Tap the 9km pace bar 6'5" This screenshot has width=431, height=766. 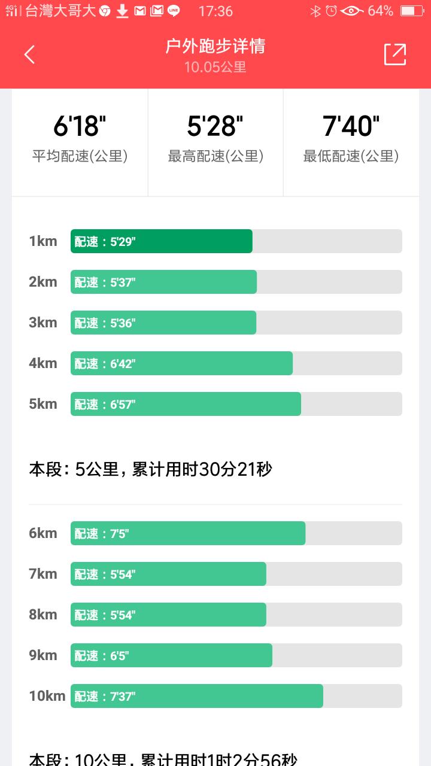pos(171,655)
